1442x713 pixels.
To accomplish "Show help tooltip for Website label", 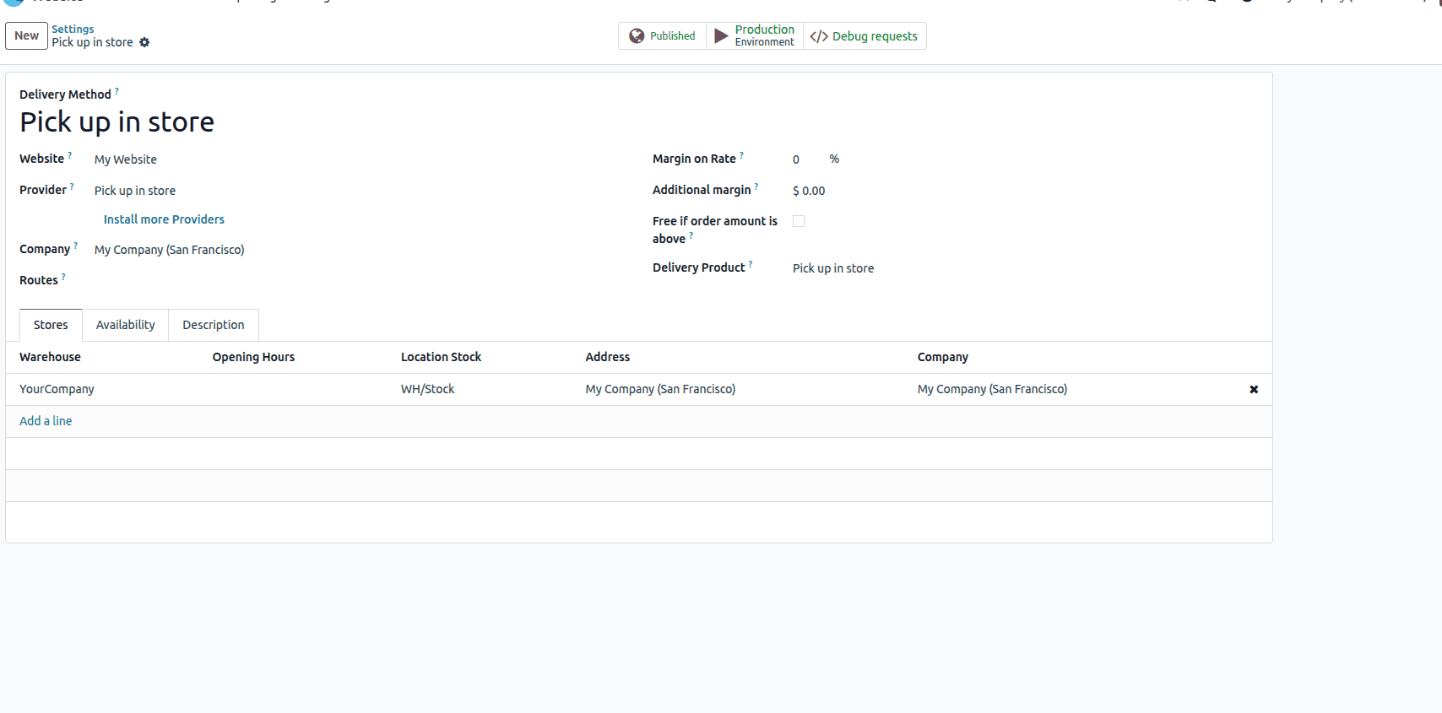I will [x=70, y=154].
